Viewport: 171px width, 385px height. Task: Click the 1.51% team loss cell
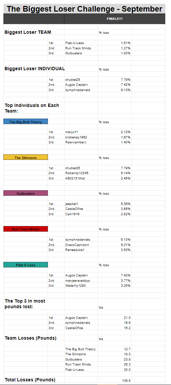tap(115, 43)
